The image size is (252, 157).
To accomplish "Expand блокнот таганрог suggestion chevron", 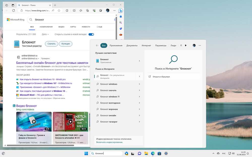I will click(139, 122).
